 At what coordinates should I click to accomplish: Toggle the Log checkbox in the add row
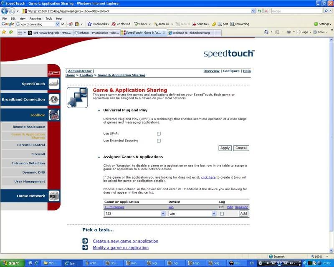222,214
